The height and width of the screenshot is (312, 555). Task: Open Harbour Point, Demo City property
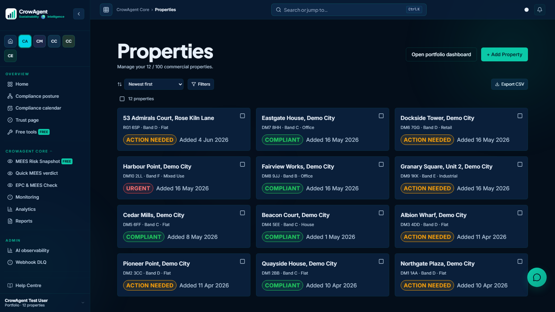157,167
